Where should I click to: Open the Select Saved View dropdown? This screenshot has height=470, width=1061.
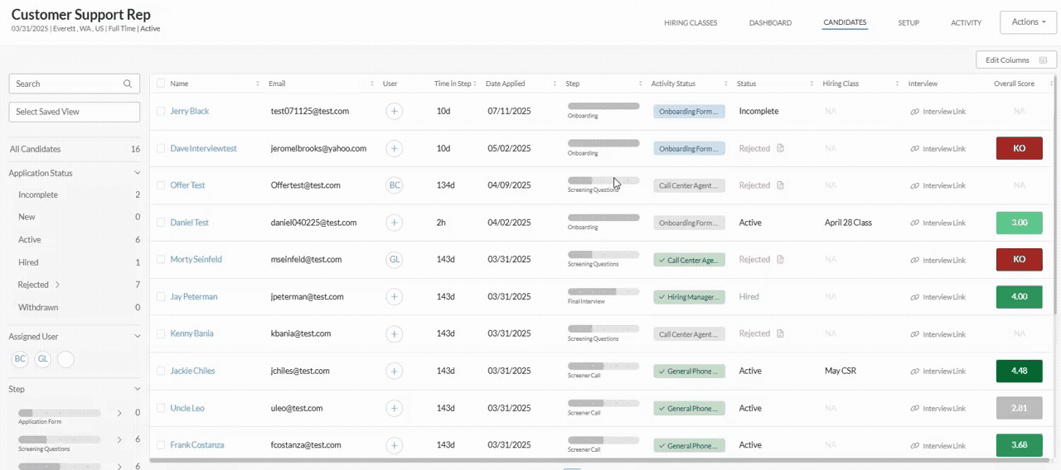pos(75,112)
